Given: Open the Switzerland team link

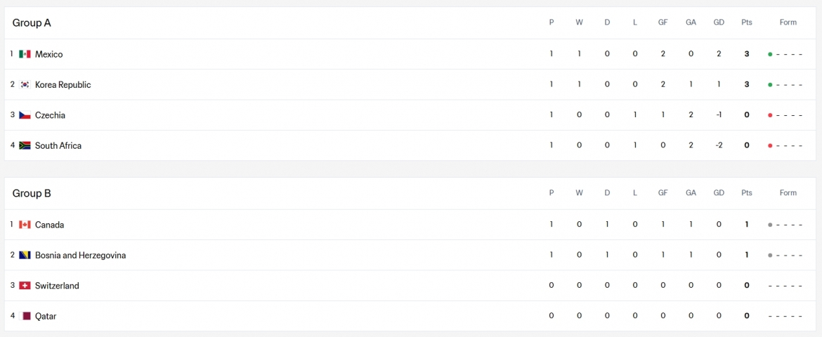Looking at the screenshot, I should point(57,286).
